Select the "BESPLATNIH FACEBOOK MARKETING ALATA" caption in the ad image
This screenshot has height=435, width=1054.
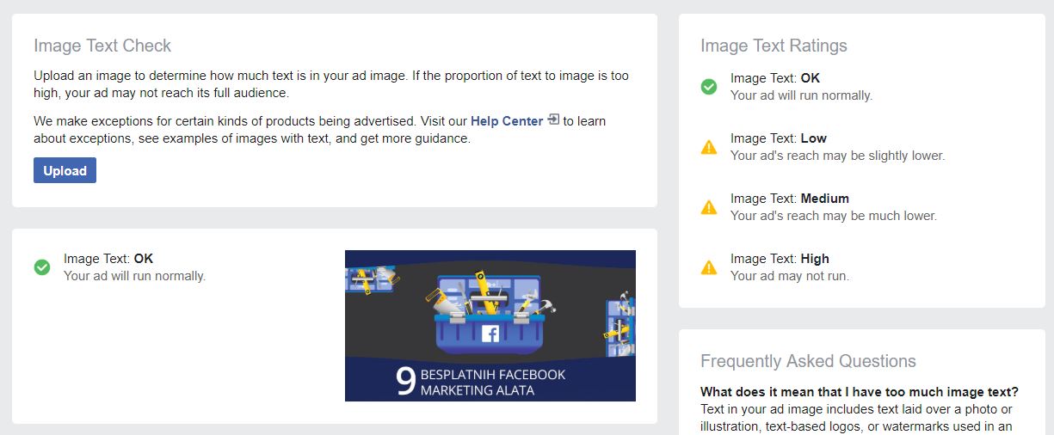(492, 383)
